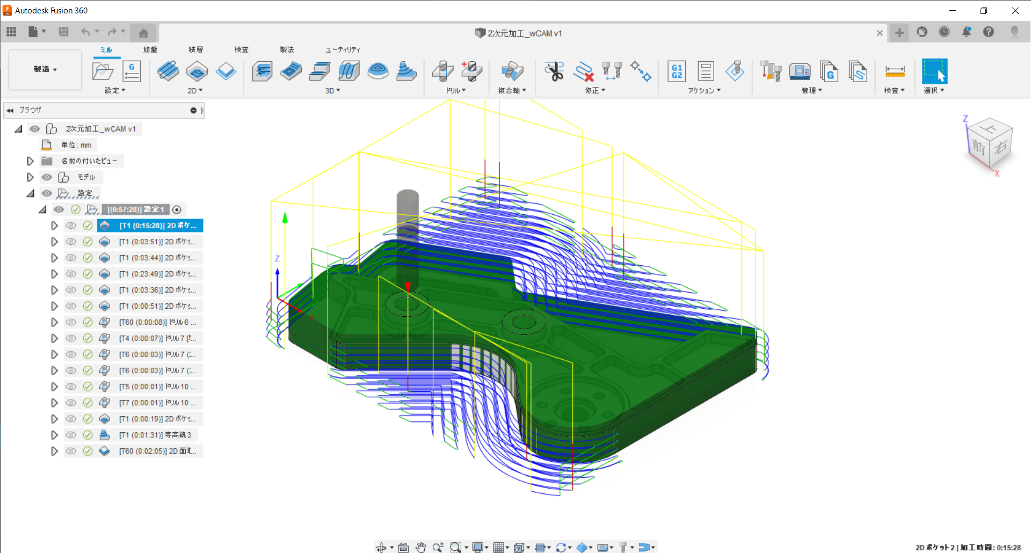Click the 選択 dropdown label
This screenshot has height=553, width=1031.
tap(933, 90)
